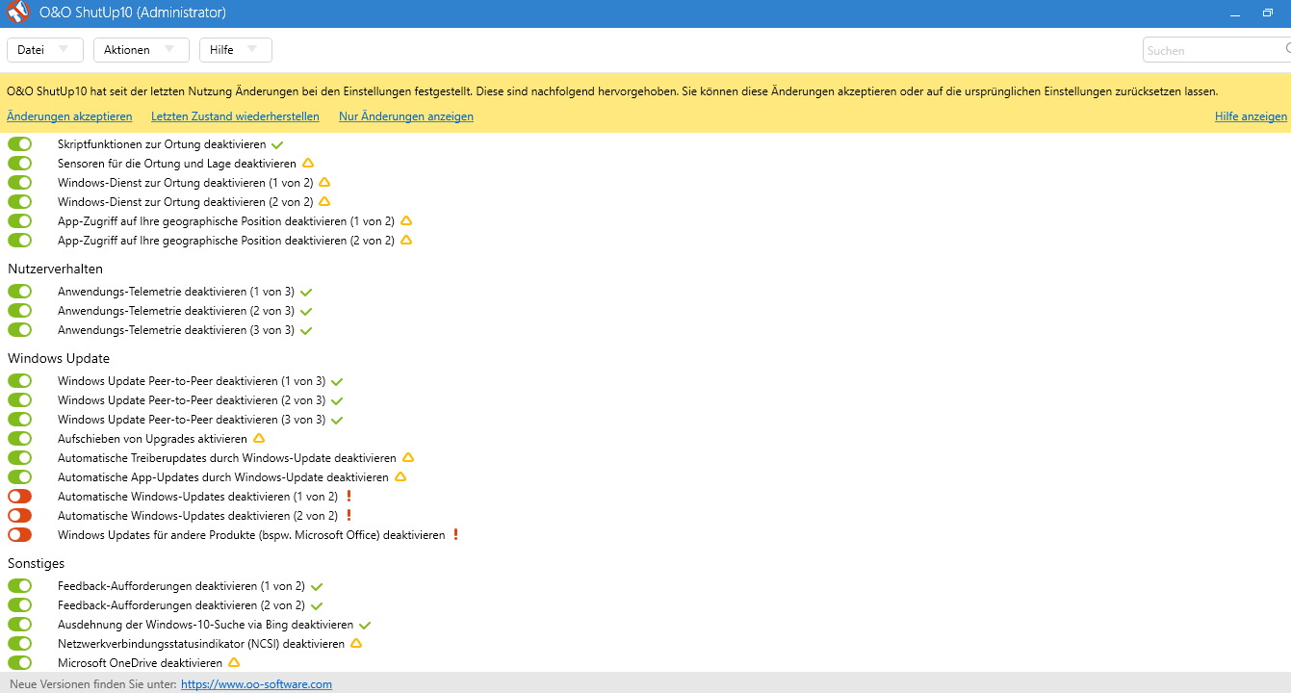The height and width of the screenshot is (693, 1291).
Task: Click the Windows Update section heading
Action: pos(59,358)
